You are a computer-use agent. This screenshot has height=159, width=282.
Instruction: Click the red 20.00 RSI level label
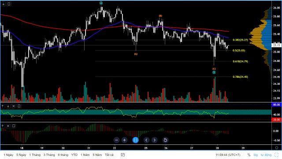click(x=276, y=120)
